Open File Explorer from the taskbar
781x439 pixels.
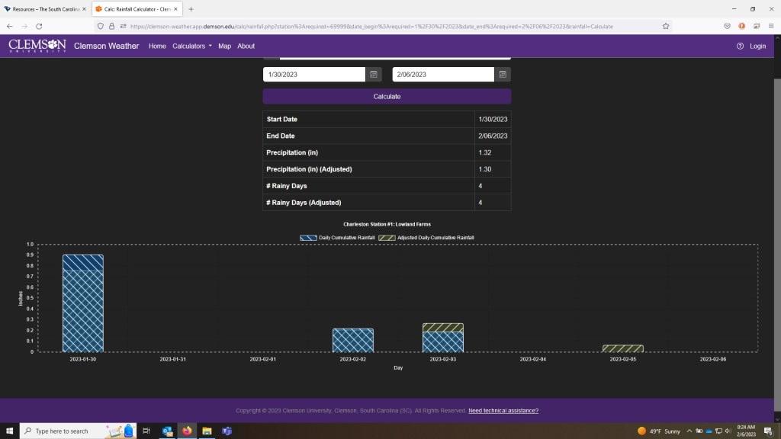207,431
